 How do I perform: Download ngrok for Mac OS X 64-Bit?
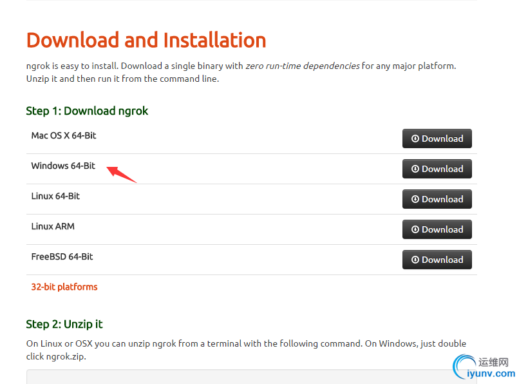pyautogui.click(x=437, y=139)
